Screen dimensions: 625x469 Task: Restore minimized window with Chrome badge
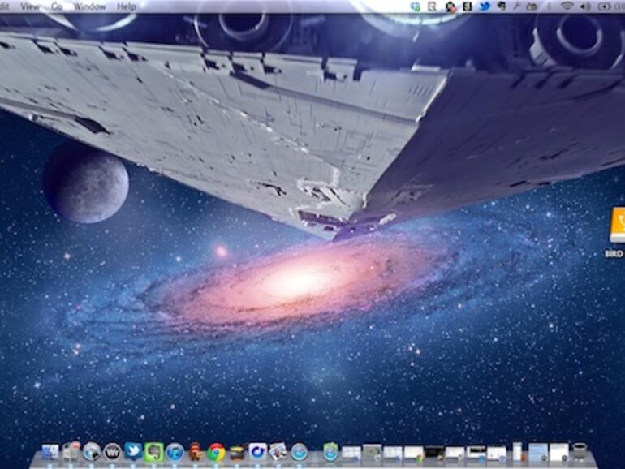click(x=413, y=454)
